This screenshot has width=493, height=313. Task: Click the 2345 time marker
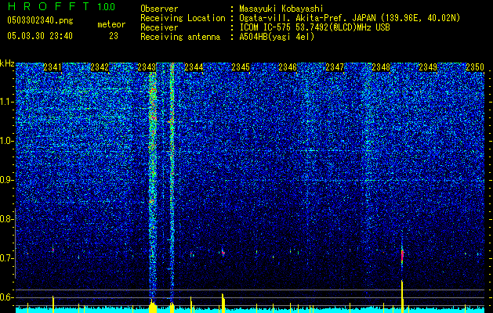point(241,67)
